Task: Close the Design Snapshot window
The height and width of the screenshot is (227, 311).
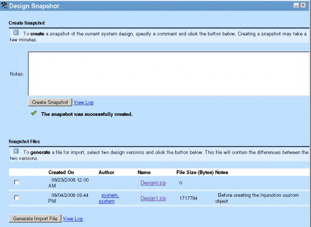Action: coord(303,5)
